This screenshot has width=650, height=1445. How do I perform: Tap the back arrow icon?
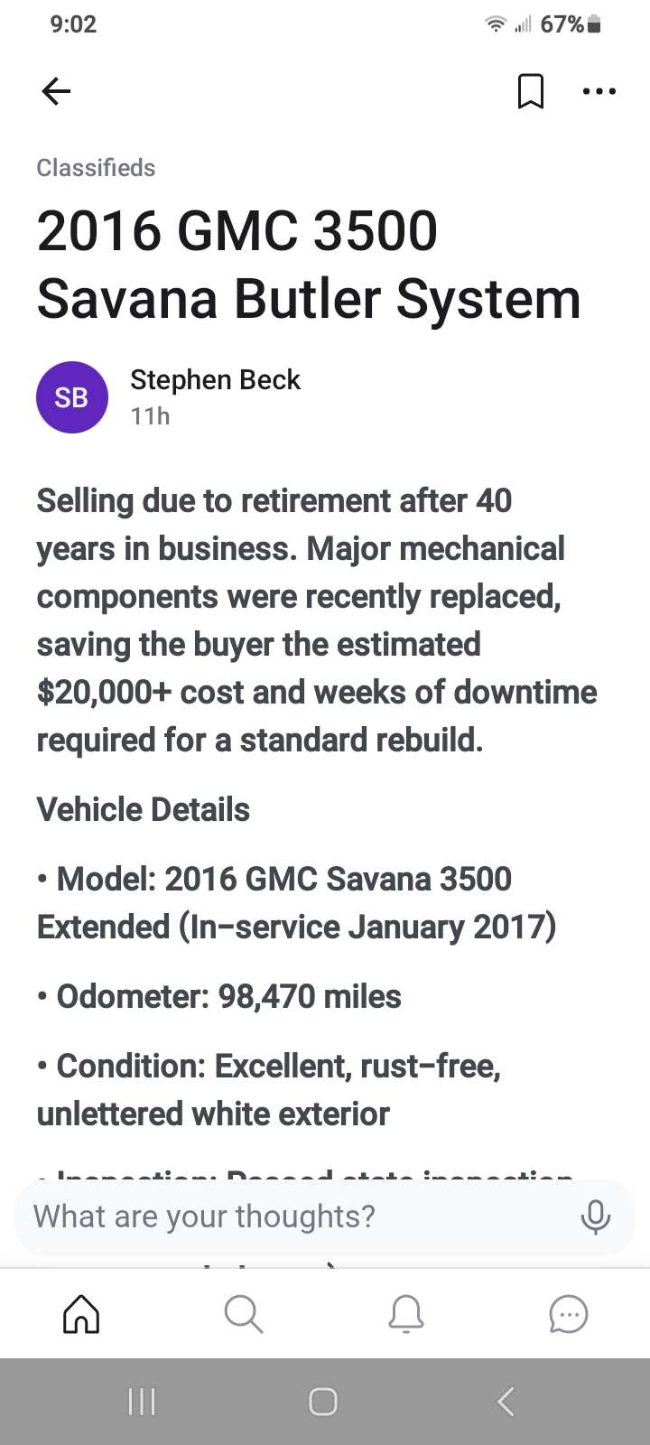click(x=56, y=91)
